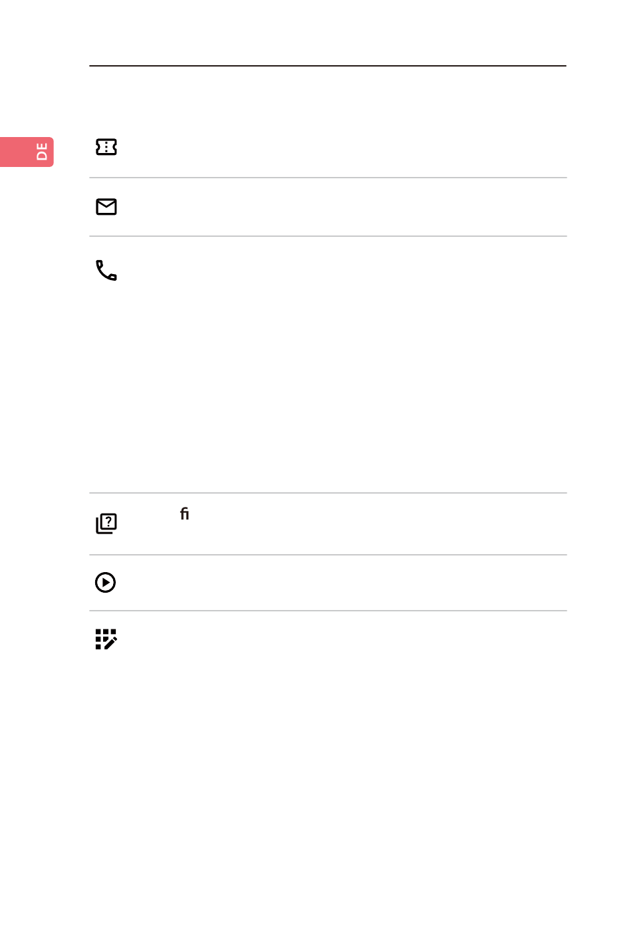This screenshot has height=930, width=632.
Task: Click the row right of FAQ icon
Action: coord(328,524)
